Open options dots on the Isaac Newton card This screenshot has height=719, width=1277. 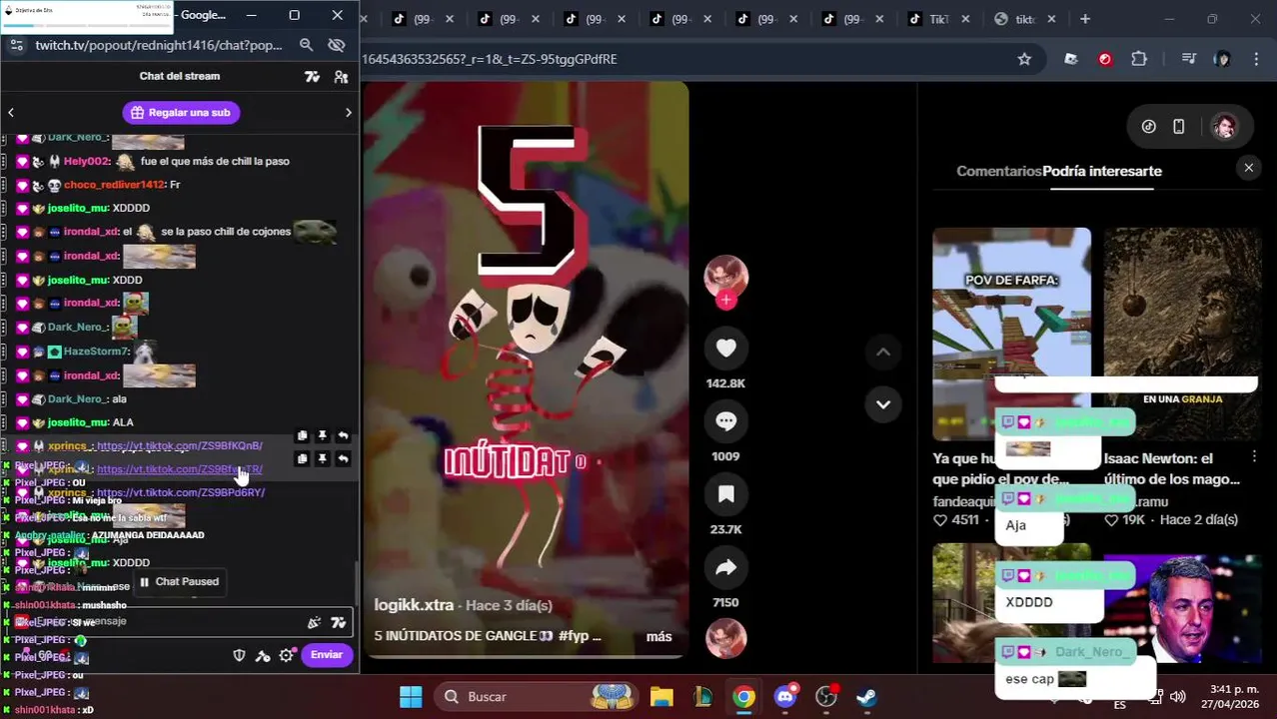click(x=1254, y=456)
